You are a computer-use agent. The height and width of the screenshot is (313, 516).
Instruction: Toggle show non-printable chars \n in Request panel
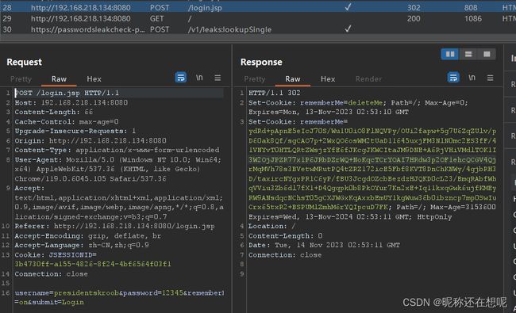point(199,78)
